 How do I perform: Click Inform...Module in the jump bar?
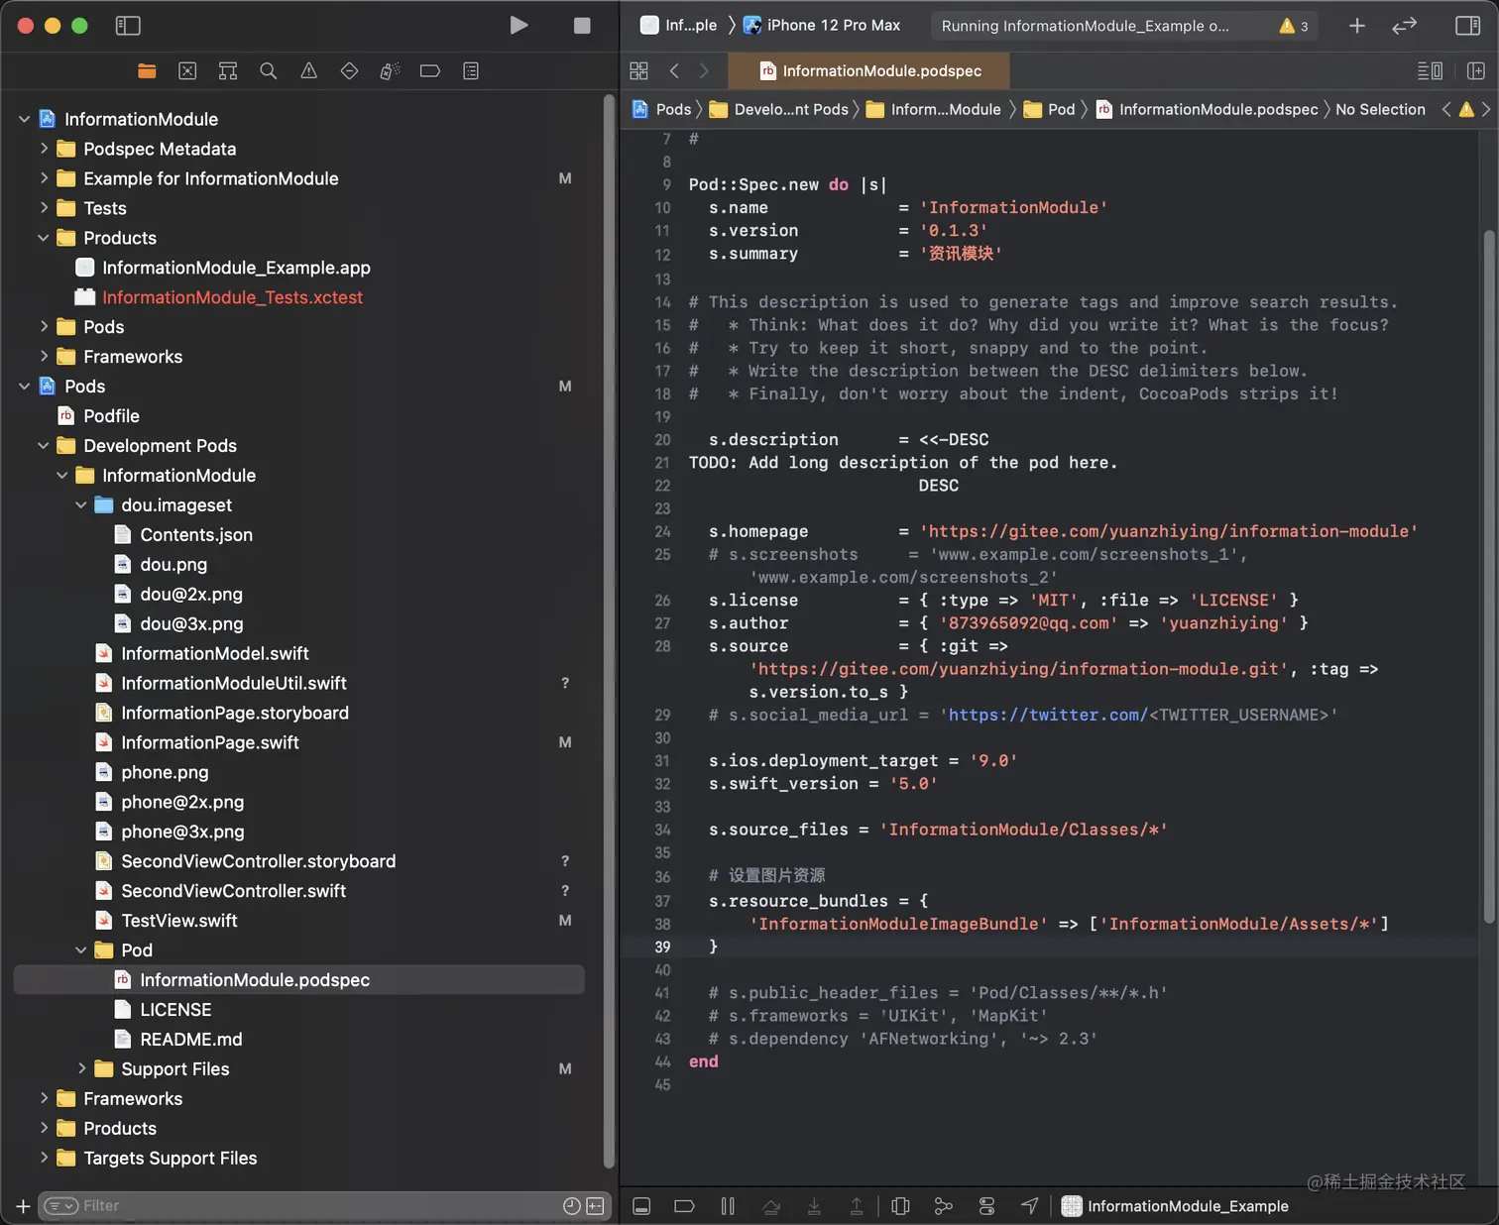click(934, 109)
